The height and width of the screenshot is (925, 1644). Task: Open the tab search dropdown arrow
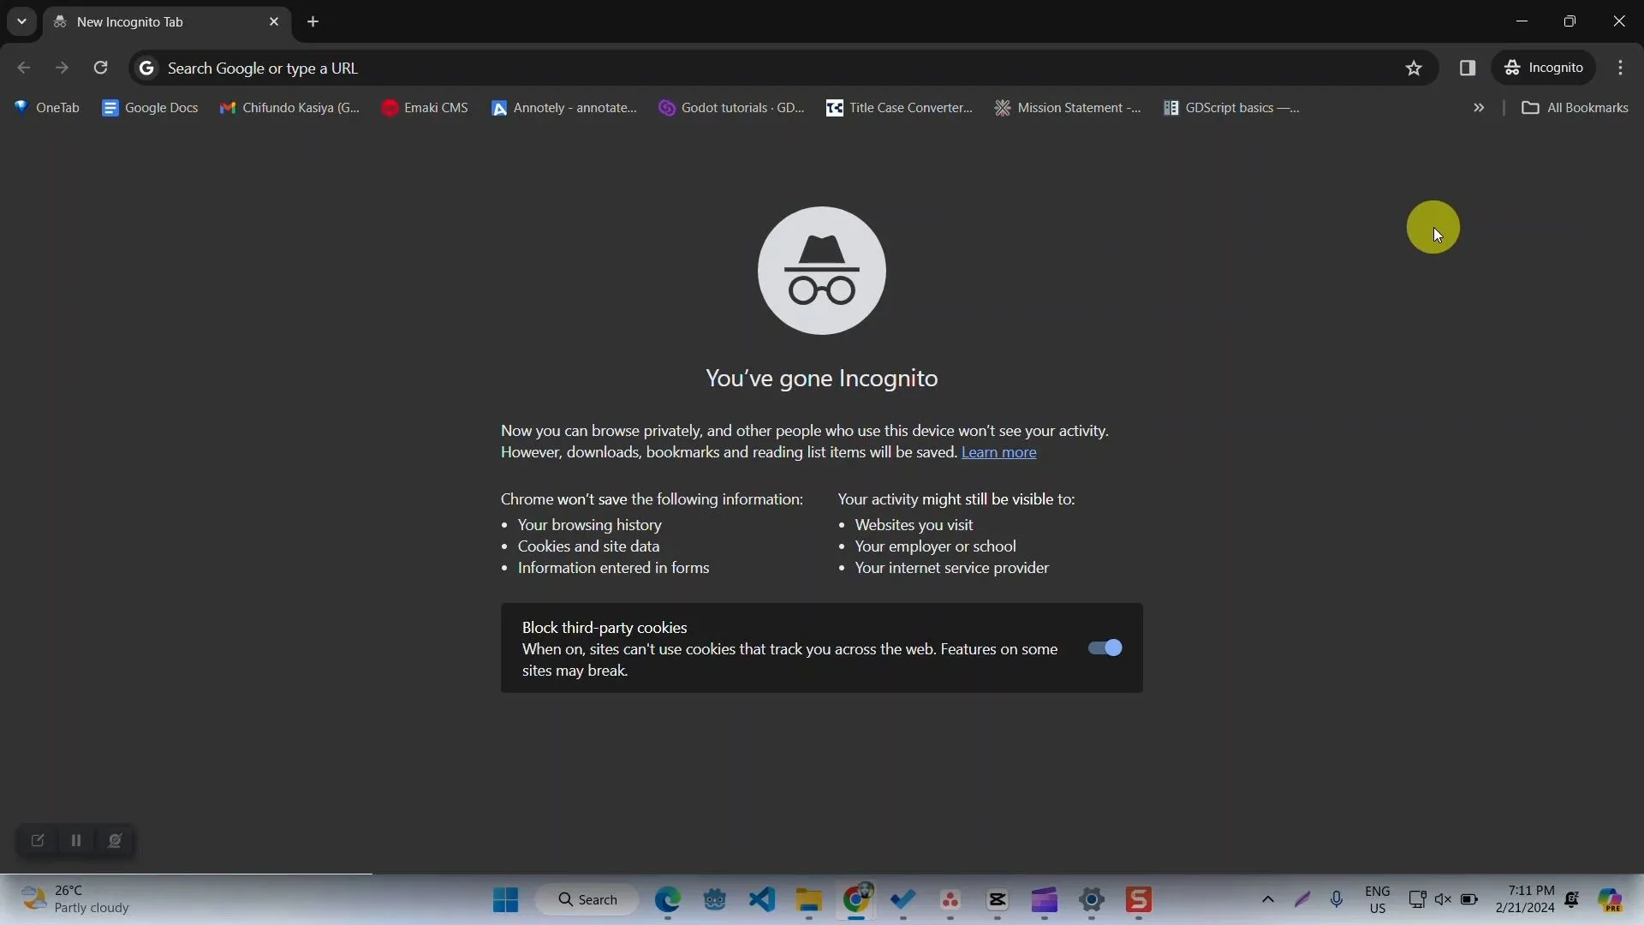coord(21,21)
